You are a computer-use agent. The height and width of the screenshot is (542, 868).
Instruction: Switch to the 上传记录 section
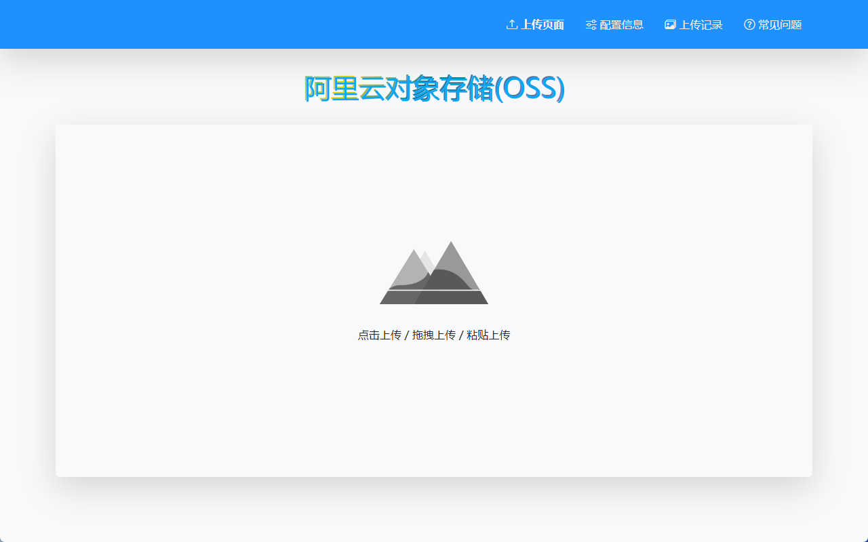click(x=693, y=24)
